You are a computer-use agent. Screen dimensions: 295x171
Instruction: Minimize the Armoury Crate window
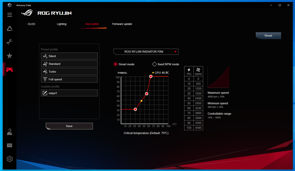click(271, 5)
